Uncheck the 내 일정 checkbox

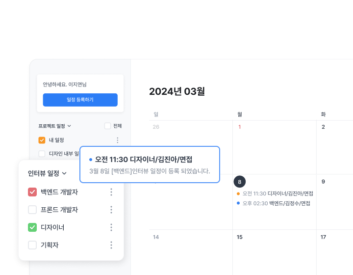point(42,140)
